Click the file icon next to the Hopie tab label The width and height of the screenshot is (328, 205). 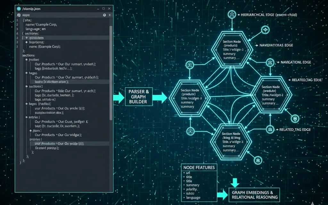point(18,15)
